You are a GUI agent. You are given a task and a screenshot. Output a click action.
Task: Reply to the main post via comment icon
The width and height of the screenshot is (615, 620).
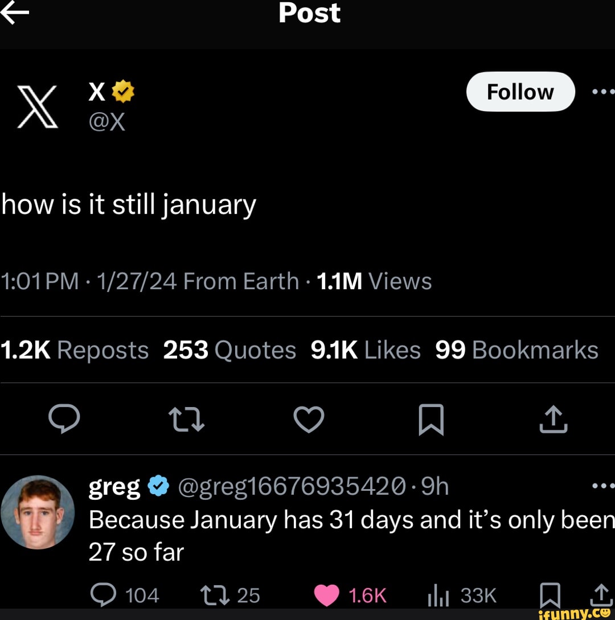pos(64,420)
